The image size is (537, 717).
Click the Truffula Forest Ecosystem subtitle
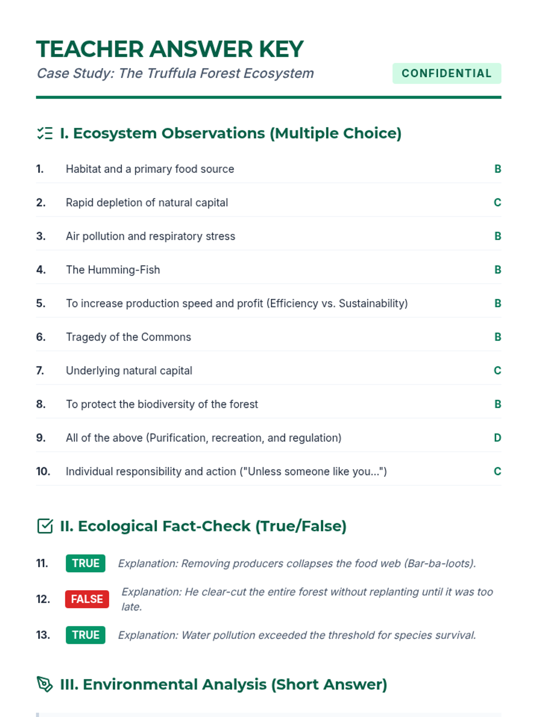click(x=175, y=73)
